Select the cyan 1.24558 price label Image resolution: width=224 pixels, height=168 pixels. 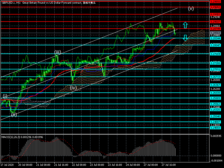coord(215,128)
